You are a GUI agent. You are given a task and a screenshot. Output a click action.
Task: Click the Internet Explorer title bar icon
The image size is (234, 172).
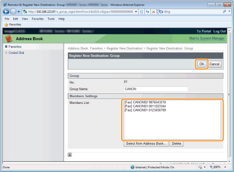[5, 5]
